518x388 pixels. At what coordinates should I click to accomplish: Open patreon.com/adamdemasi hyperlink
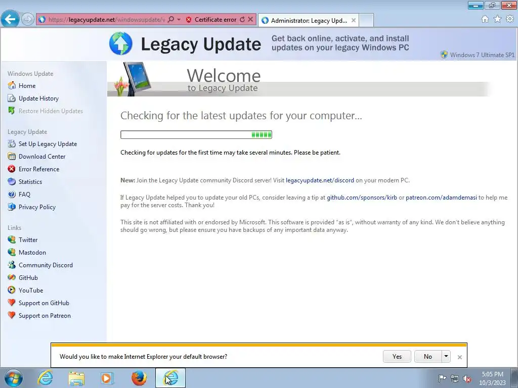[x=441, y=198]
